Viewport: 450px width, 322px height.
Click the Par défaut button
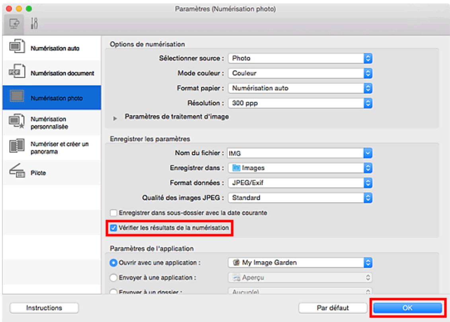333,308
